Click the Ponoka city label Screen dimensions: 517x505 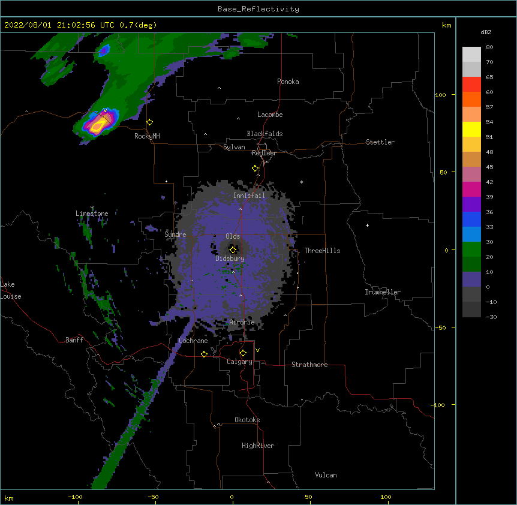288,82
